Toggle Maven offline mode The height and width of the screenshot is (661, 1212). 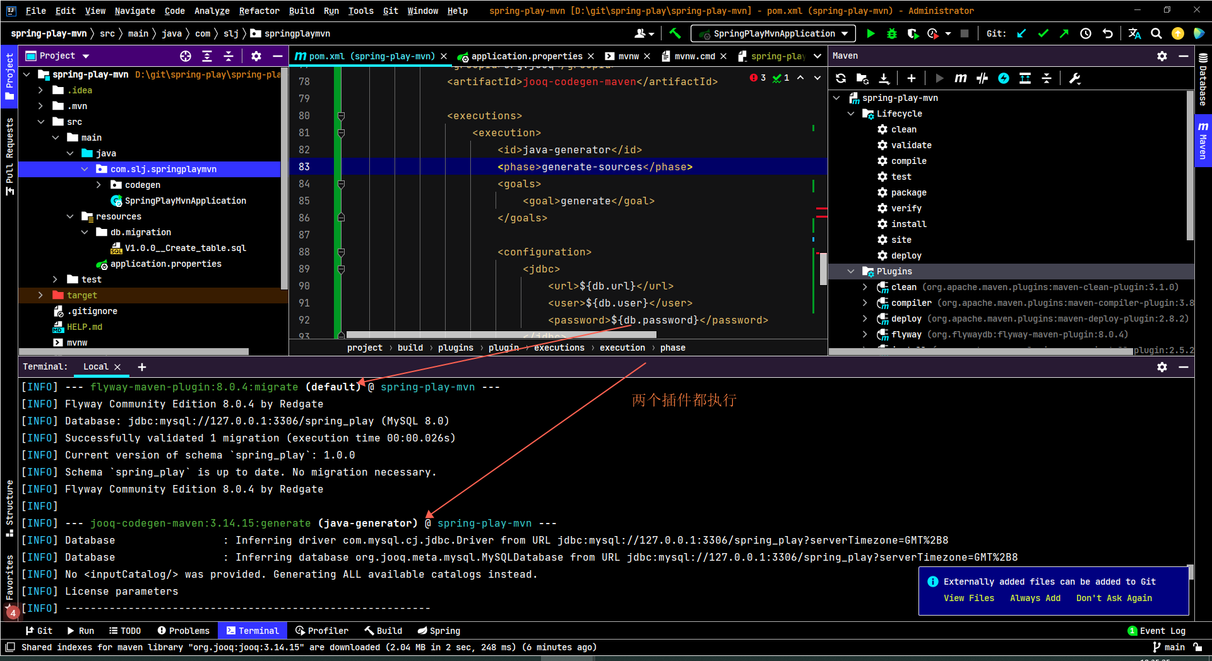982,78
